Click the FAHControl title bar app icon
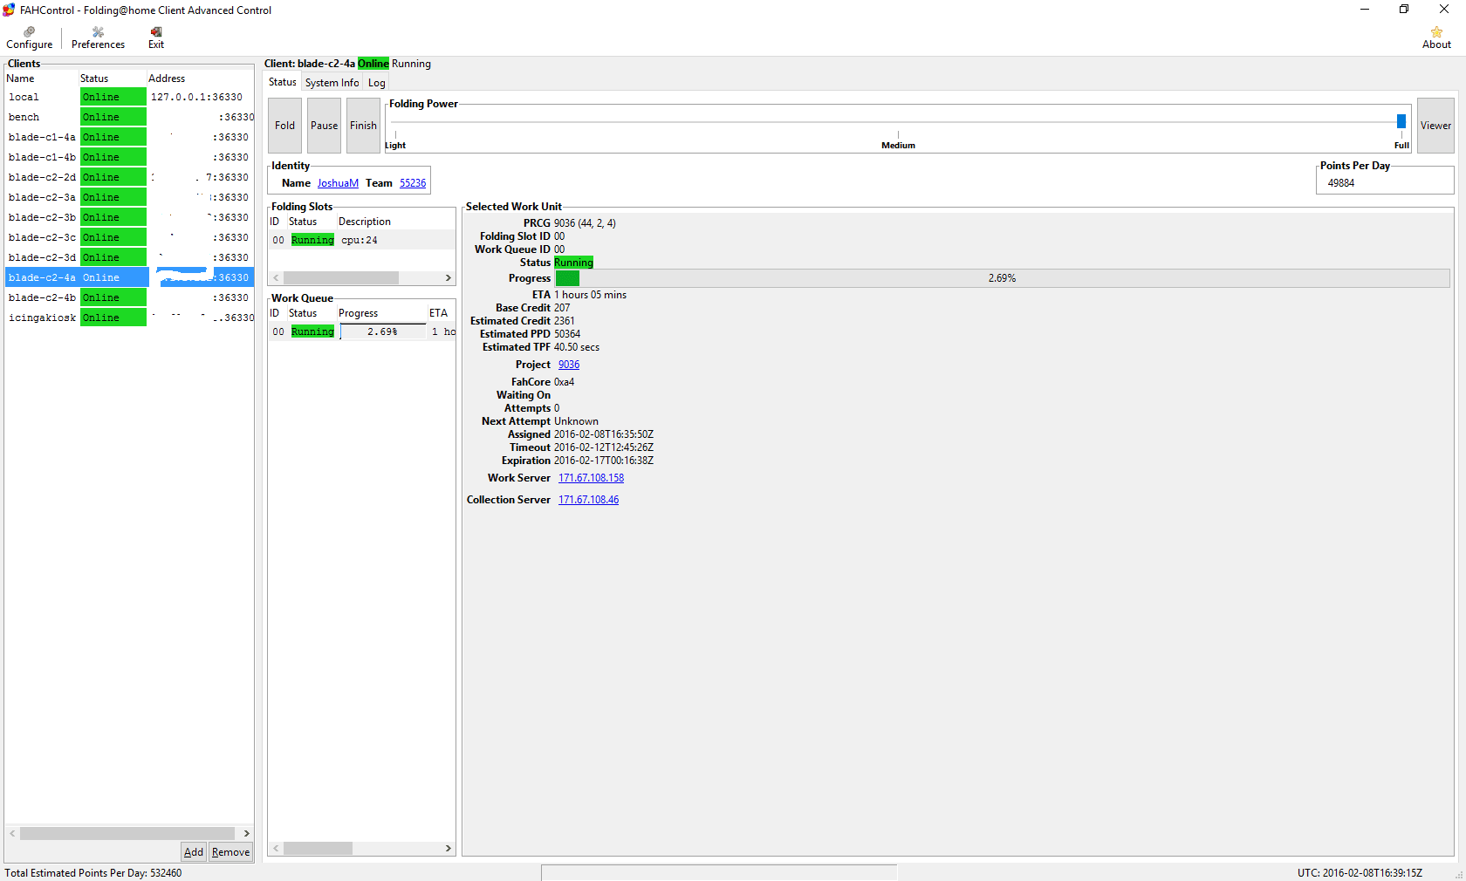1466x881 pixels. [9, 10]
